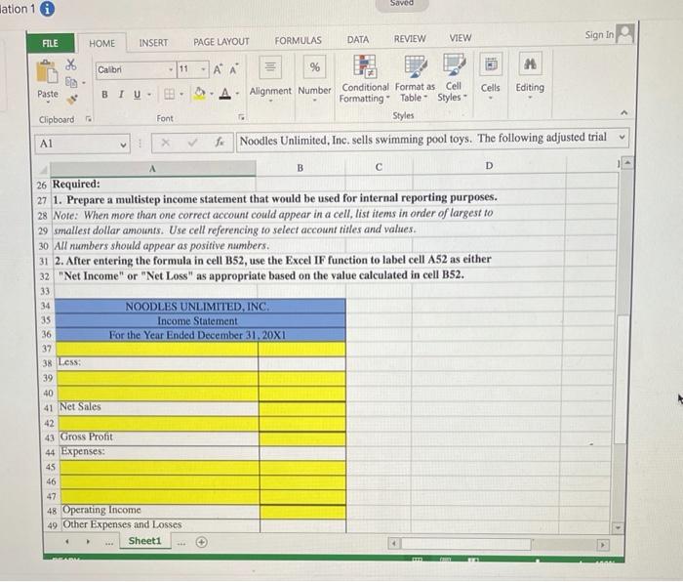The width and height of the screenshot is (683, 582).
Task: Open the font color dropdown arrow
Action: point(237,93)
